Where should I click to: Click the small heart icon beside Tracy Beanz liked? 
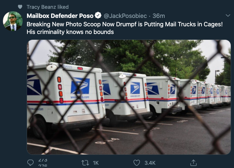point(20,7)
